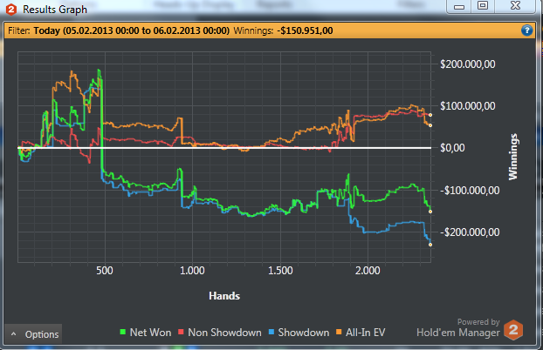Click the Showdown legend label
The height and width of the screenshot is (350, 543).
click(x=303, y=333)
